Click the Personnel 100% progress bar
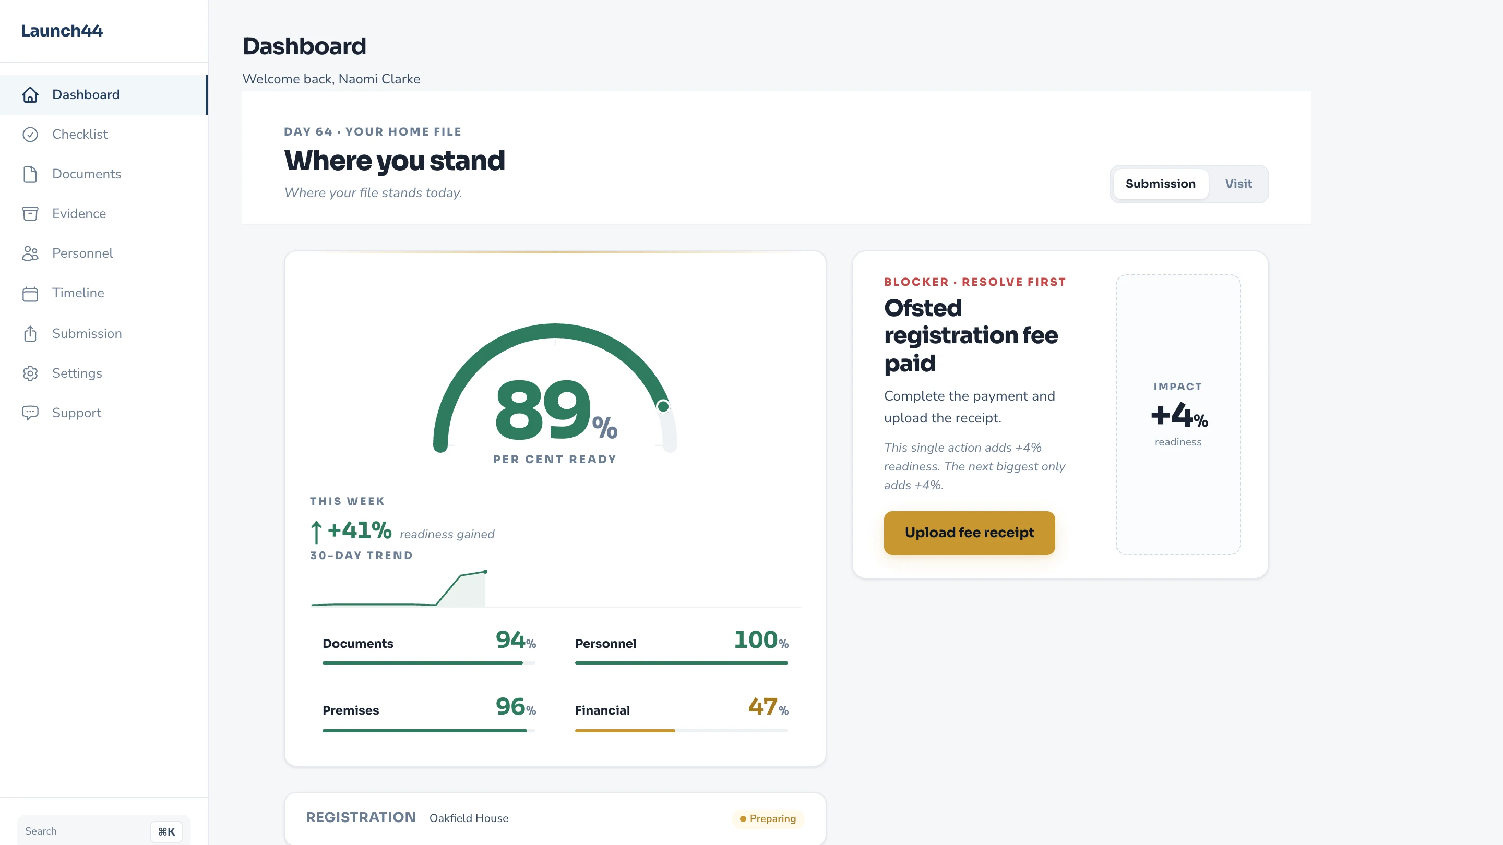The width and height of the screenshot is (1503, 845). pyautogui.click(x=682, y=662)
